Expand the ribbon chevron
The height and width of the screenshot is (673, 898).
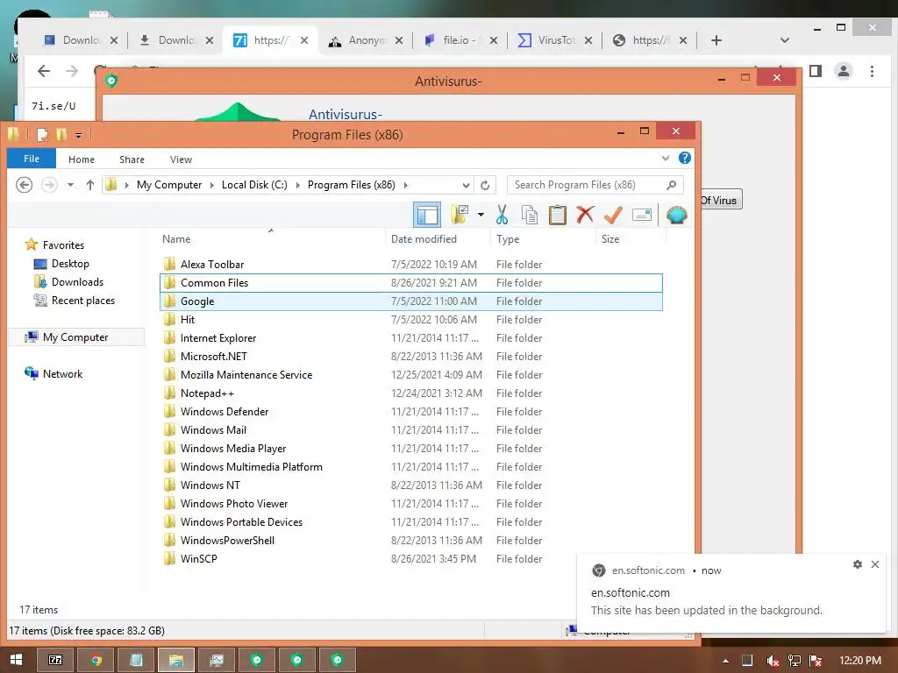[666, 159]
